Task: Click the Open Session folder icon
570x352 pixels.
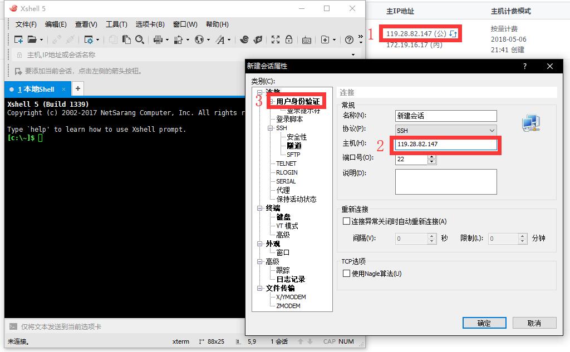Action: [x=32, y=39]
